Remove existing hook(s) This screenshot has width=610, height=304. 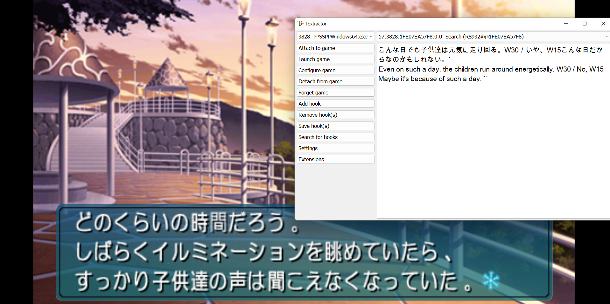(335, 114)
